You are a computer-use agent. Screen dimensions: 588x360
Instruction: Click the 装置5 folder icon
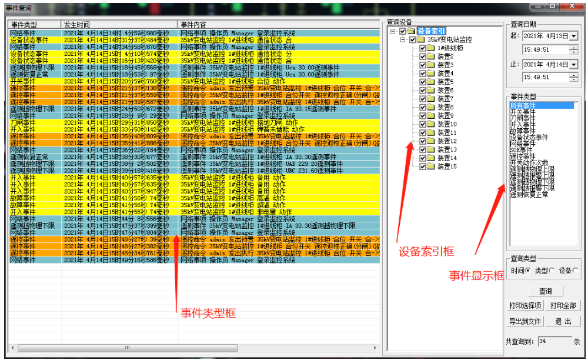point(431,82)
